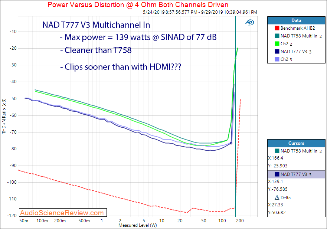Click the -120 tick on the vertical axis
Viewport: 327px width, 229px height.
click(12, 215)
